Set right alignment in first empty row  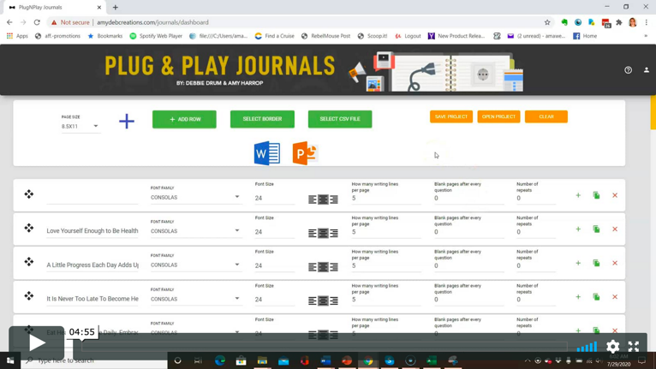pos(334,200)
